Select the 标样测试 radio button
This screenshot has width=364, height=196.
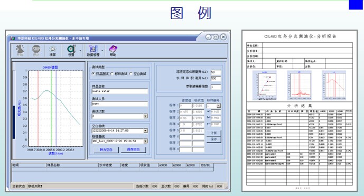[x=113, y=74]
